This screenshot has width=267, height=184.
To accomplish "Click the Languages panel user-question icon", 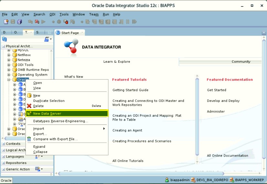I will point(37,157).
